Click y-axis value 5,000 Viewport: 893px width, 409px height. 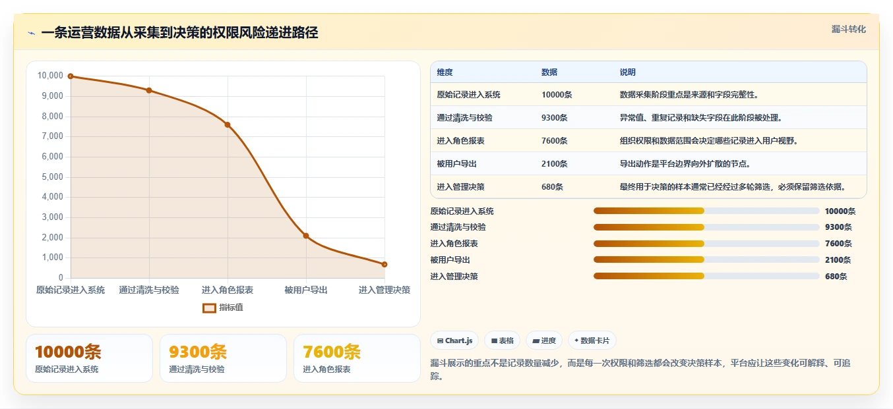click(51, 177)
